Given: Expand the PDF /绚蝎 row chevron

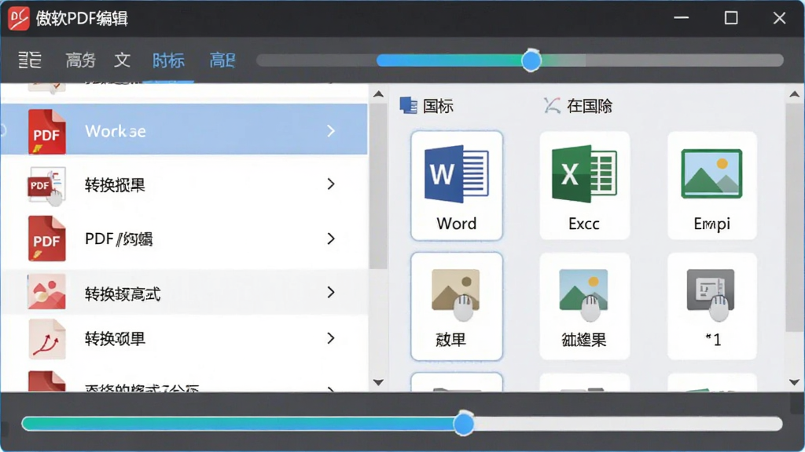Looking at the screenshot, I should click(331, 239).
